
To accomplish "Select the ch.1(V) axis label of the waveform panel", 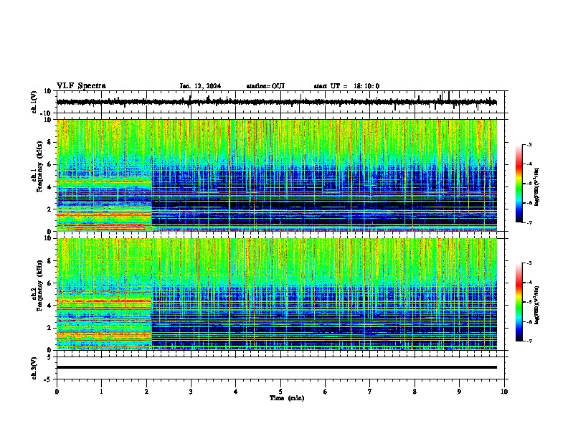I will [x=34, y=102].
